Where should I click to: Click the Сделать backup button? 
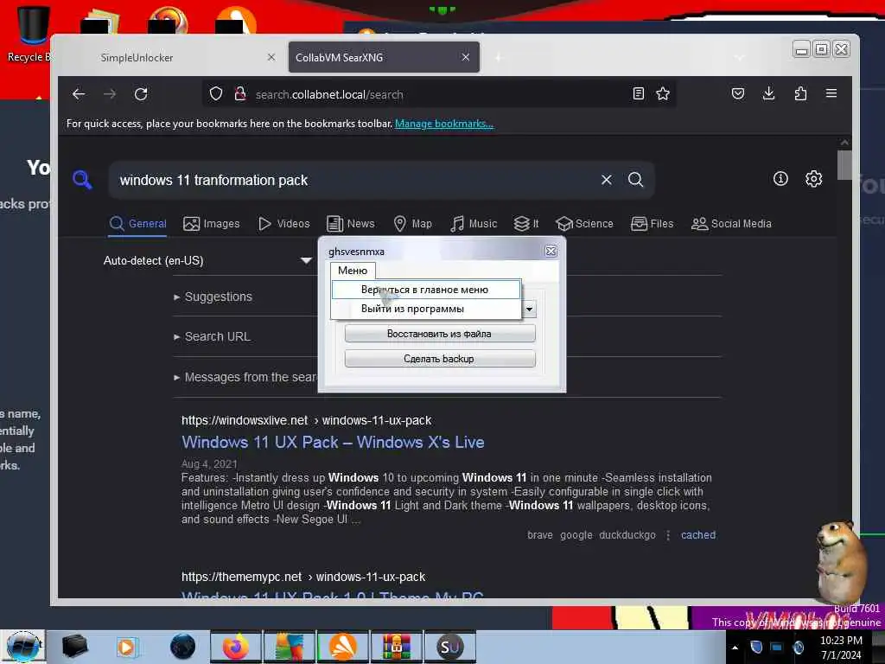[439, 359]
